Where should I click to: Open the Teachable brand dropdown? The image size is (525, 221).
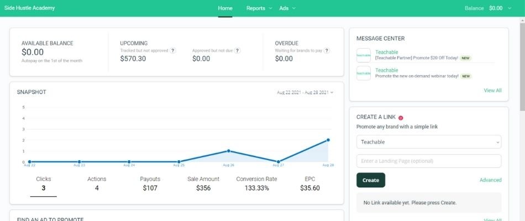[429, 141]
